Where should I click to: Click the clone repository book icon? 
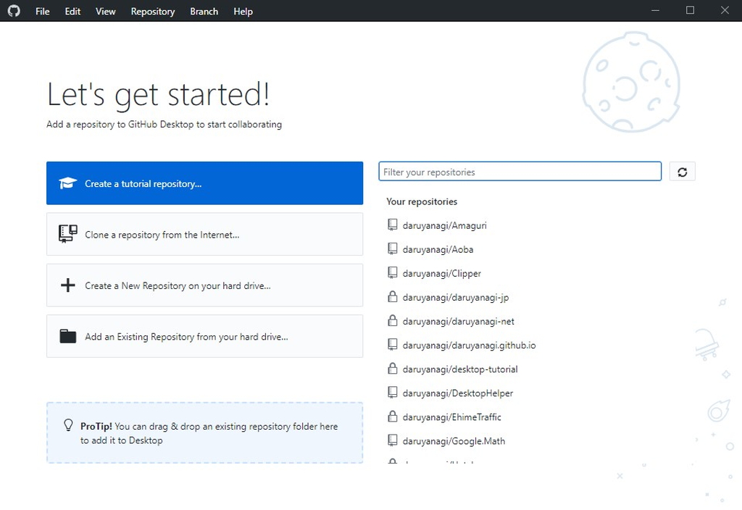[x=67, y=234]
